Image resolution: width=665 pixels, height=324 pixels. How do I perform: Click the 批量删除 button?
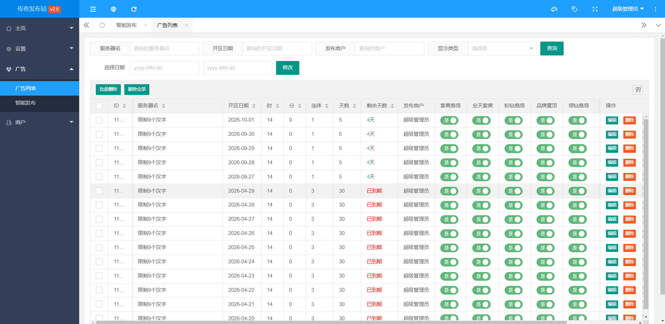[x=108, y=89]
